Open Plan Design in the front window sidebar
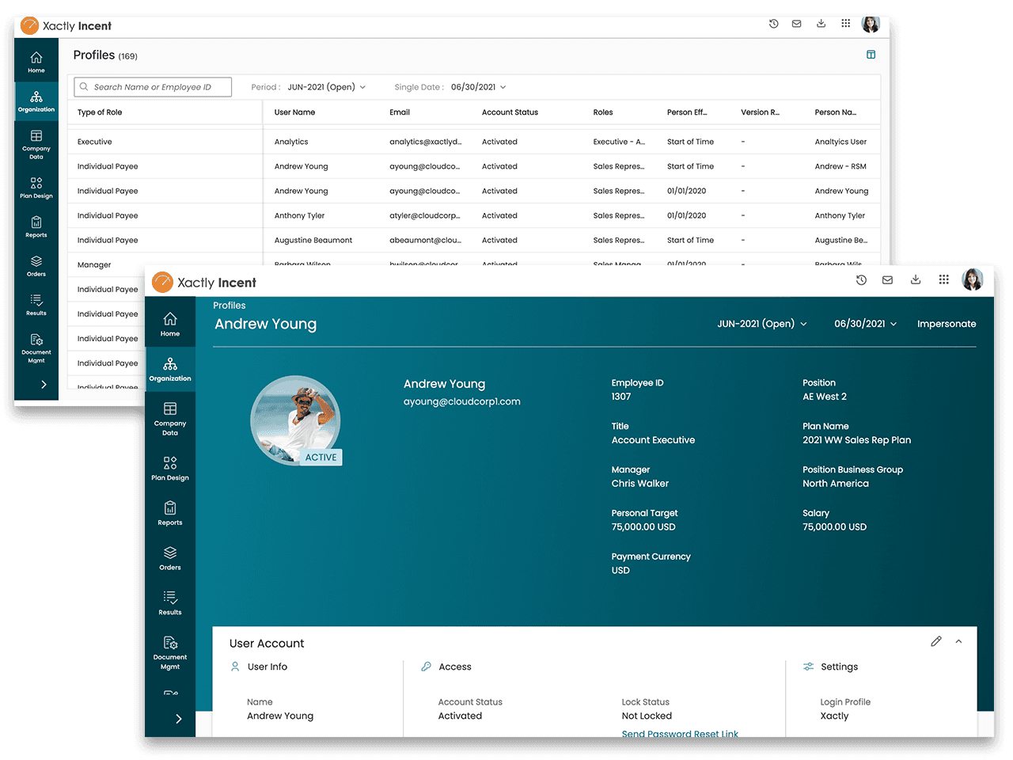Viewport: 1013px width, 760px height. click(170, 468)
